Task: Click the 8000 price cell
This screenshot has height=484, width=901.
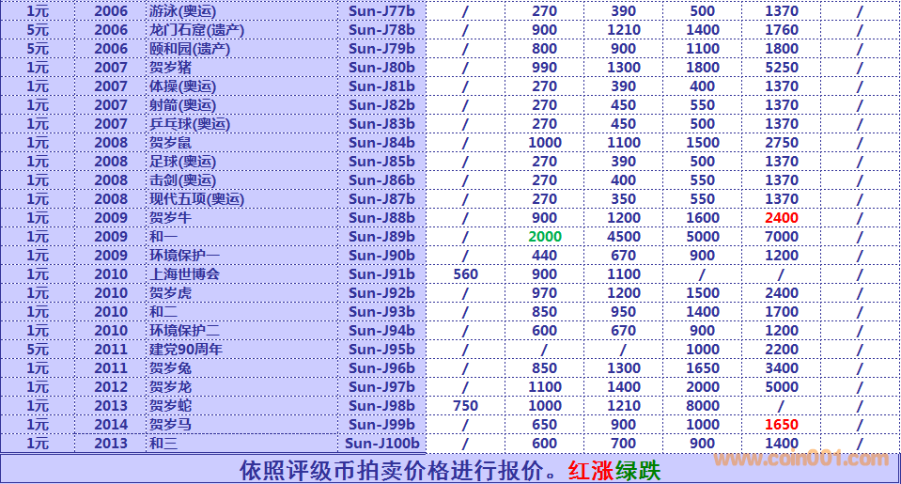Action: tap(702, 406)
